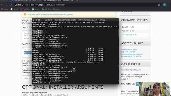Close the terminal window with red button
This screenshot has height=96, width=171.
pos(34,20)
